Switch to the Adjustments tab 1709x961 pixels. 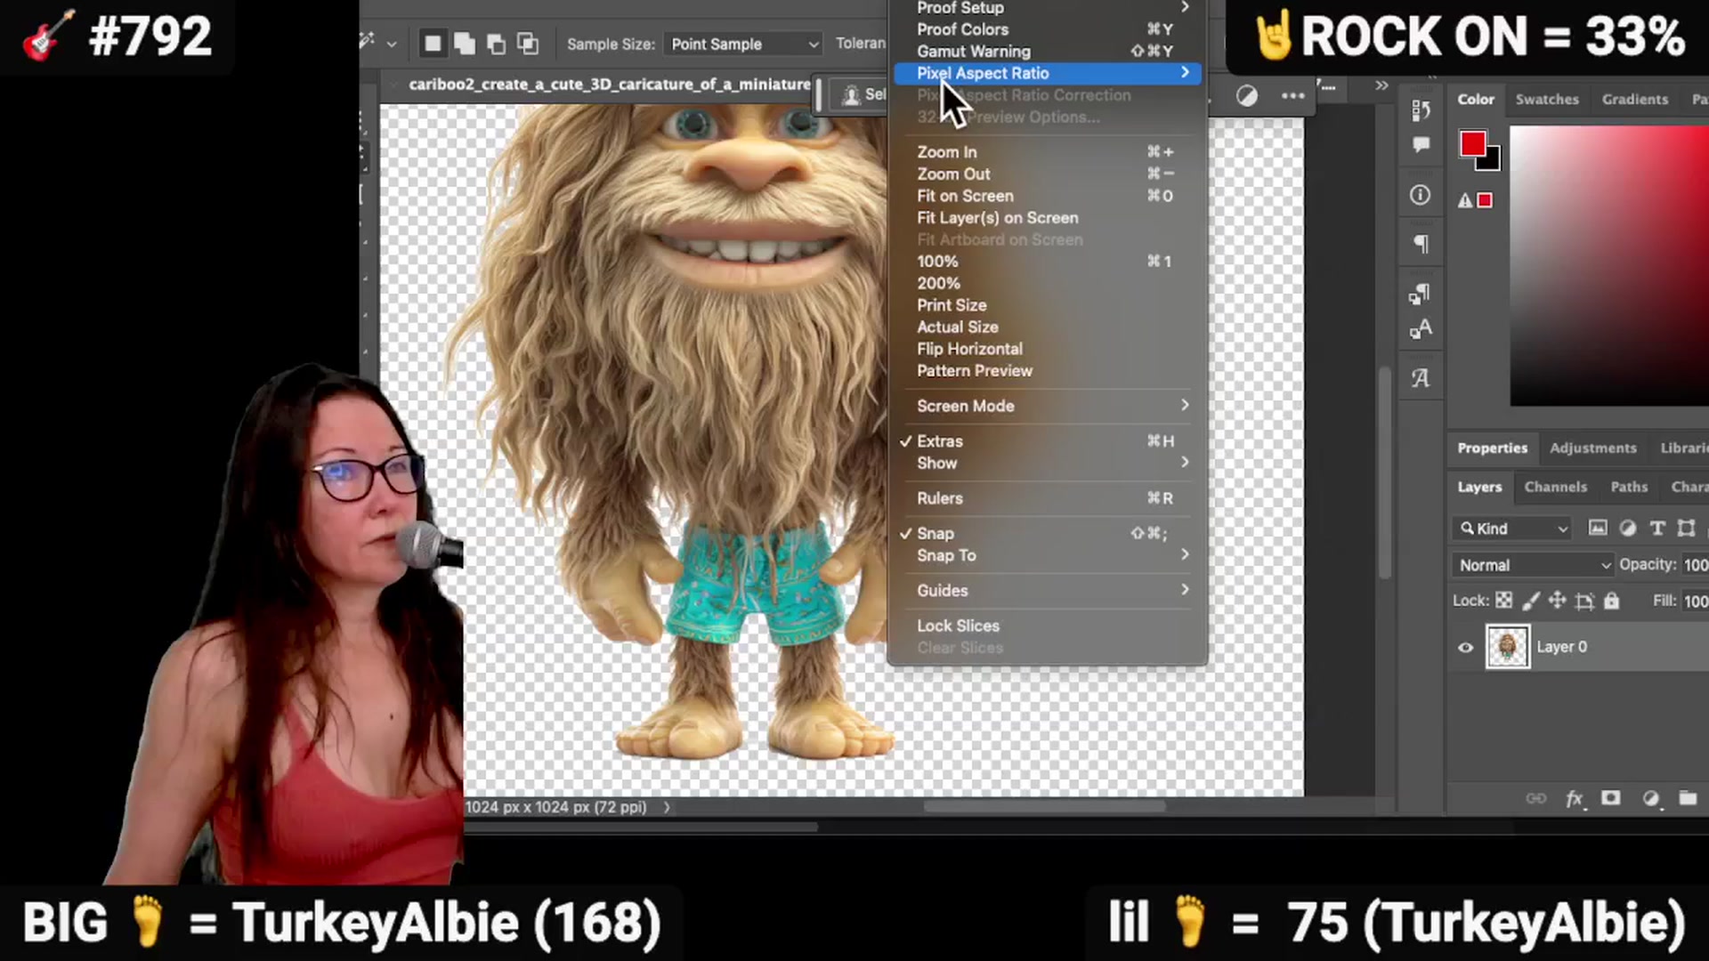point(1592,448)
